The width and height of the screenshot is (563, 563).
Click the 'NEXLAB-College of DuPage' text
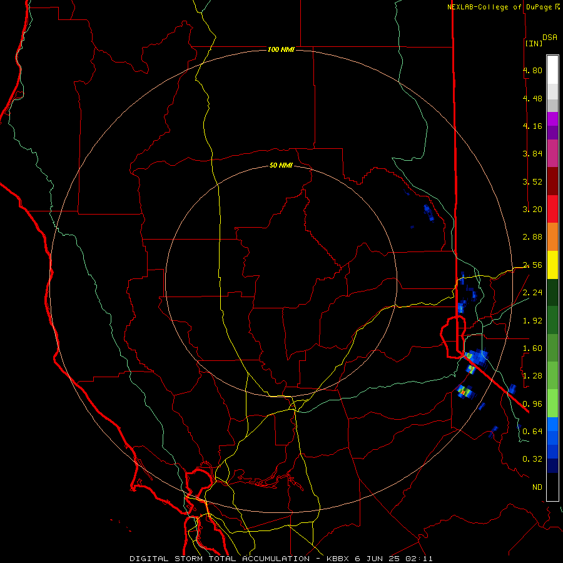point(500,7)
